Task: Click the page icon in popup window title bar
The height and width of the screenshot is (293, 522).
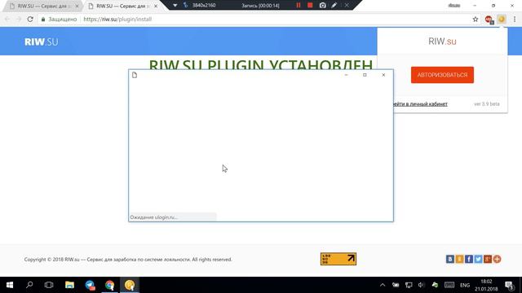Action: tap(135, 75)
